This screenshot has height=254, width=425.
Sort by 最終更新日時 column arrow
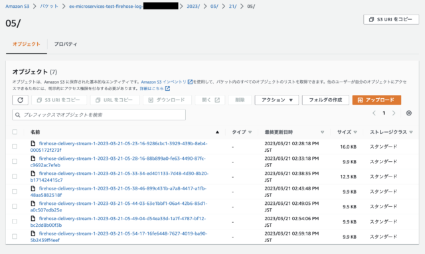coord(322,132)
